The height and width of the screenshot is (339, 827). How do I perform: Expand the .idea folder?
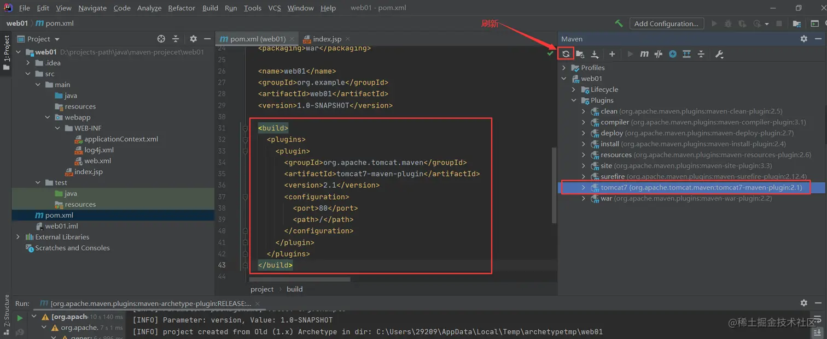point(28,63)
